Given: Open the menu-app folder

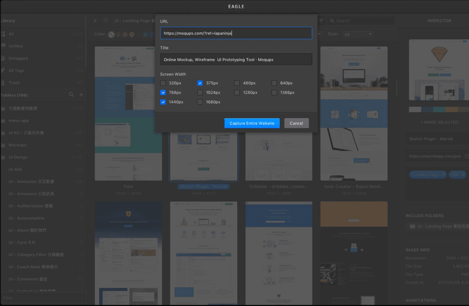Looking at the screenshot, I should point(42,121).
